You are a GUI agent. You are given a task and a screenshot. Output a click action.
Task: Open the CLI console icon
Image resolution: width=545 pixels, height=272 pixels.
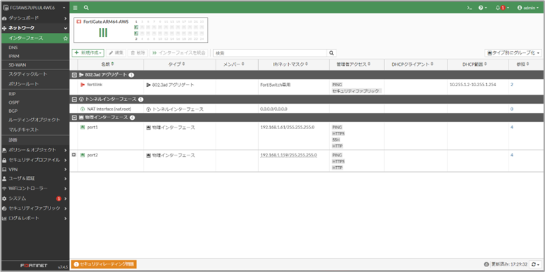point(469,7)
